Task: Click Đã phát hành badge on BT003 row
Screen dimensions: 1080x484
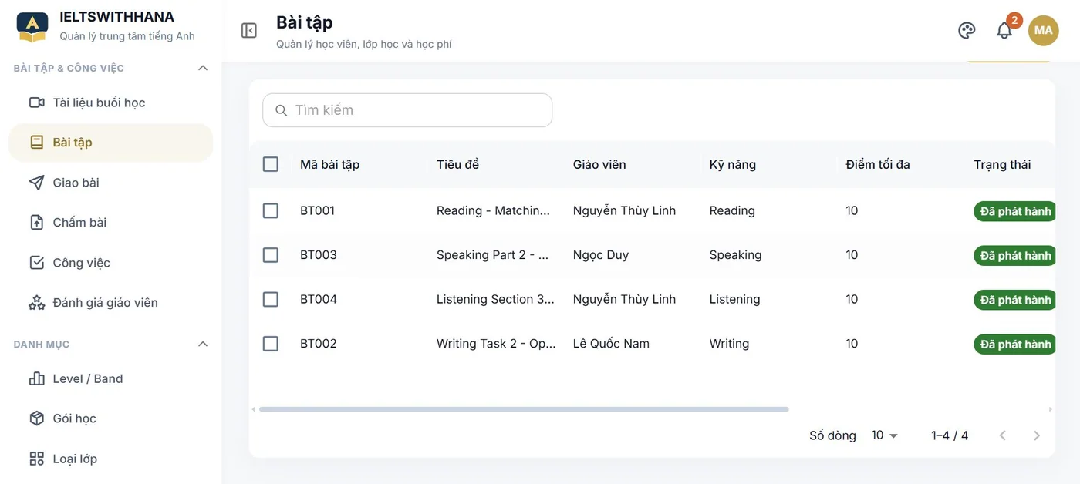Action: tap(1015, 255)
